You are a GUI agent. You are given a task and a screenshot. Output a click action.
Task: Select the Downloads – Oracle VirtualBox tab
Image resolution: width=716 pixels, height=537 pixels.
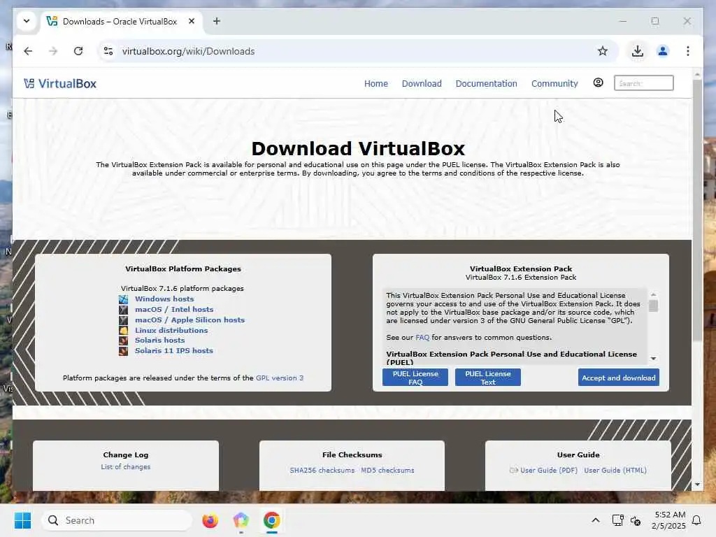click(122, 22)
